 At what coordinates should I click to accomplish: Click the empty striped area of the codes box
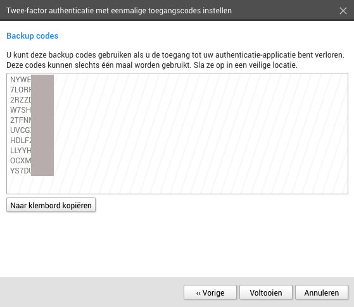point(201,133)
